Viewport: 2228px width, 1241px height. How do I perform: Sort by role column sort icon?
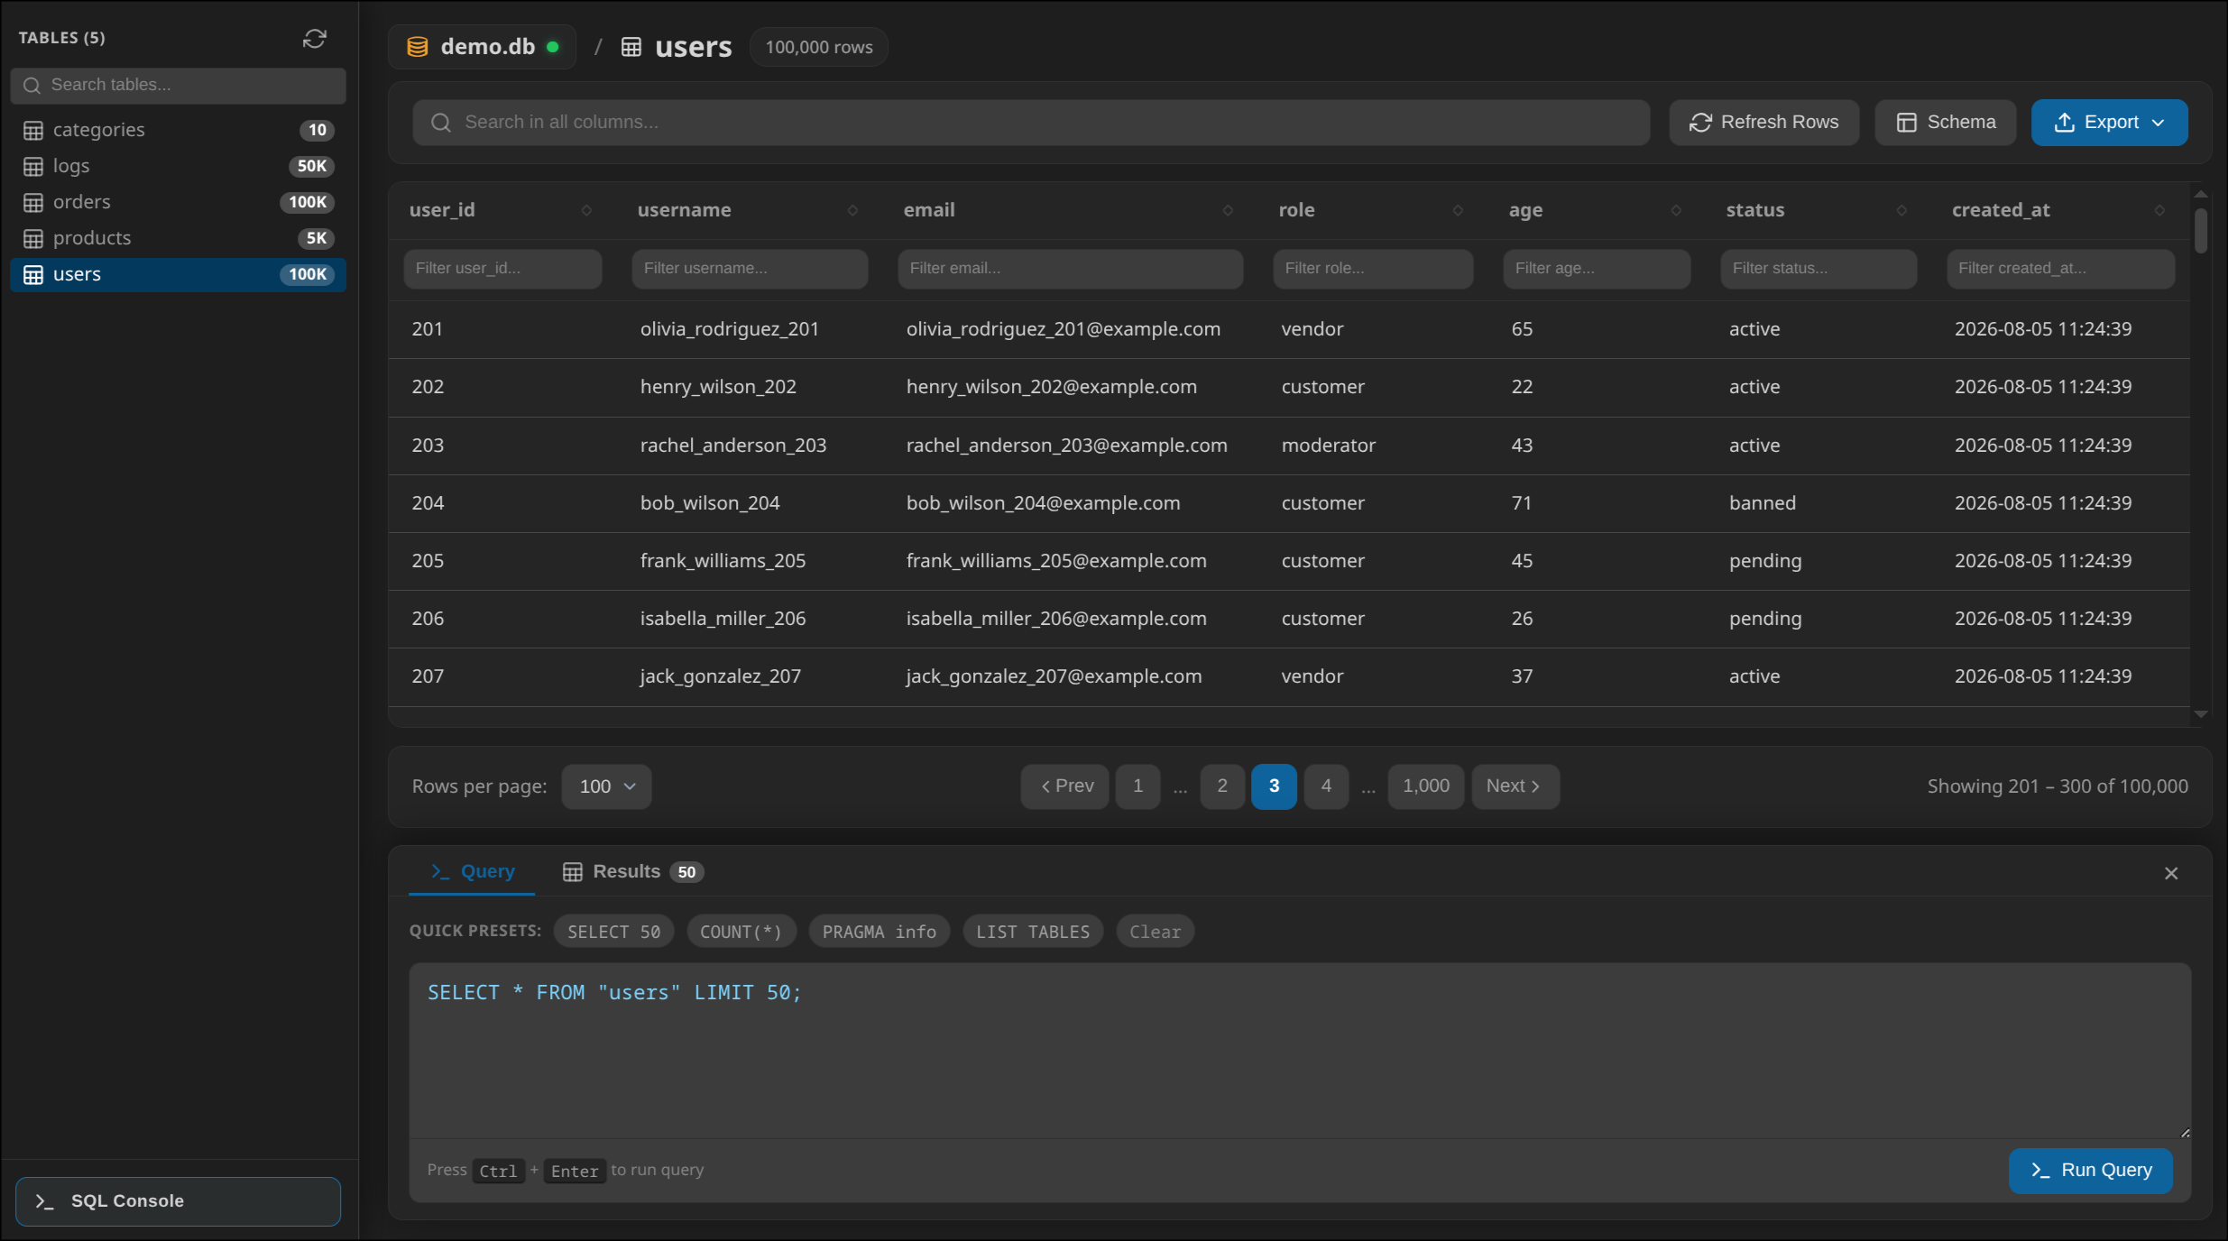click(x=1458, y=210)
